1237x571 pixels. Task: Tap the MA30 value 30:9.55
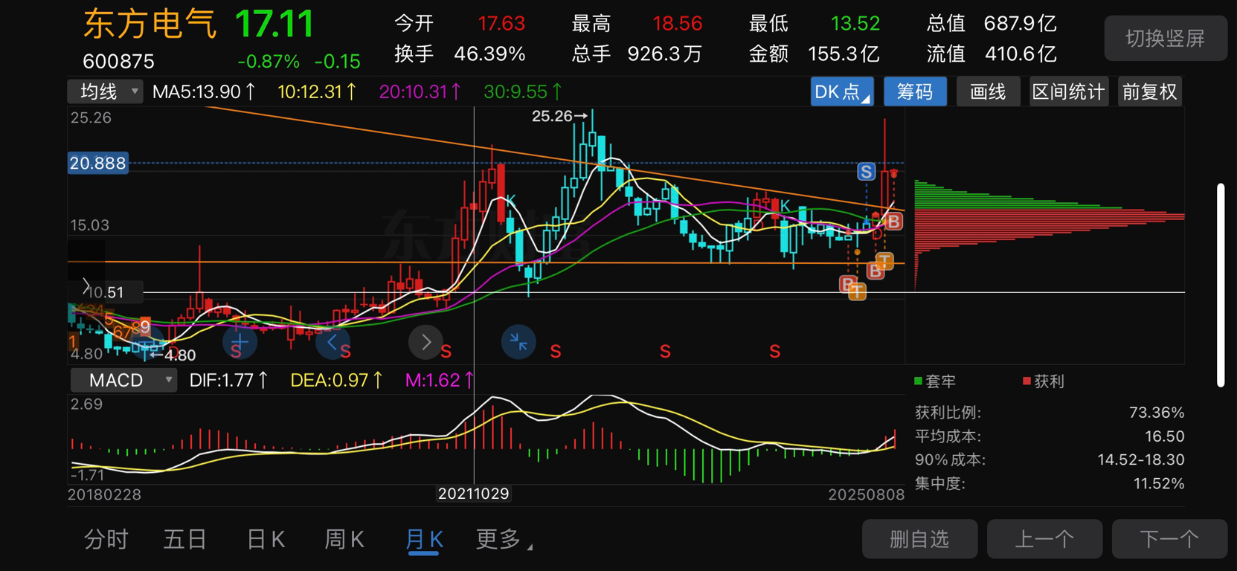pyautogui.click(x=523, y=91)
